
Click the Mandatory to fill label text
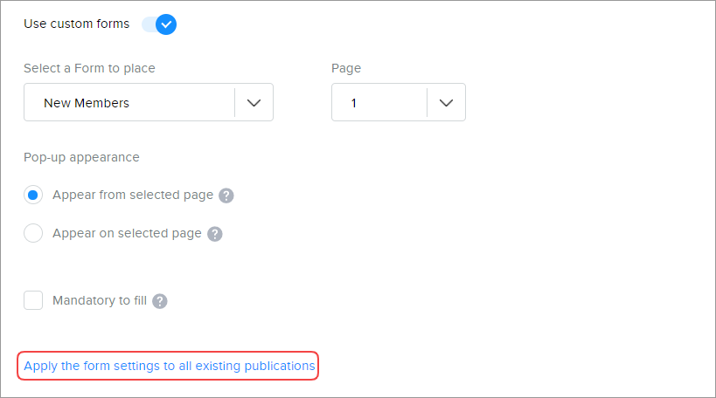100,300
